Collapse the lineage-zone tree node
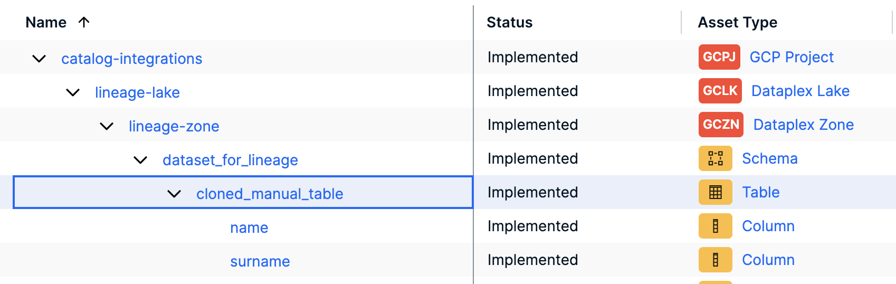The height and width of the screenshot is (284, 896). 107,126
